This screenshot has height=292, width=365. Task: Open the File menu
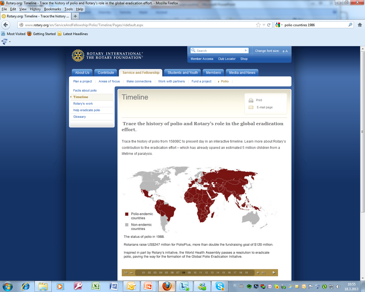(x=4, y=9)
